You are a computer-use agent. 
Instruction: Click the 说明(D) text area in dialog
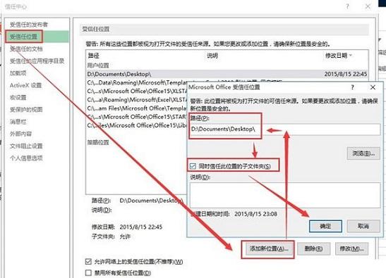point(285,195)
